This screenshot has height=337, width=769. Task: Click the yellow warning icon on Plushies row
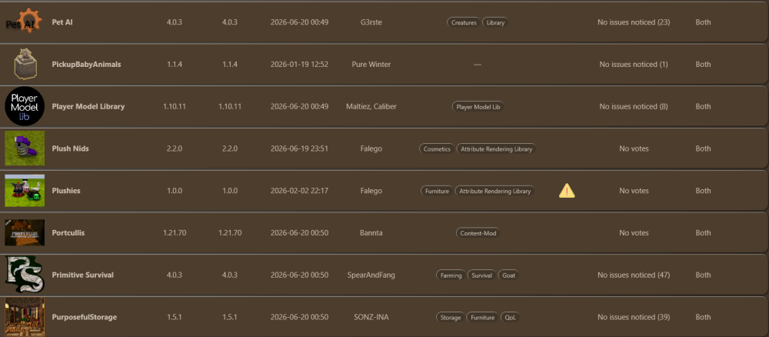pyautogui.click(x=567, y=191)
